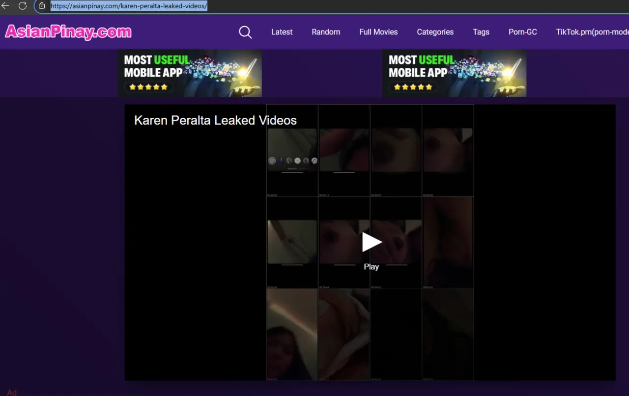This screenshot has width=629, height=396.
Task: Reload the page using the refresh icon
Action: pos(23,6)
